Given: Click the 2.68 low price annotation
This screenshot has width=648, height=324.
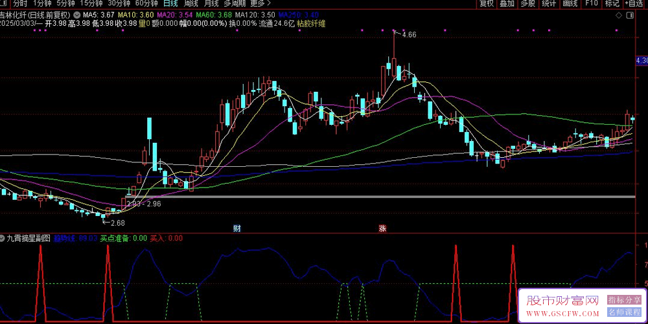Looking at the screenshot, I should pyautogui.click(x=117, y=223).
